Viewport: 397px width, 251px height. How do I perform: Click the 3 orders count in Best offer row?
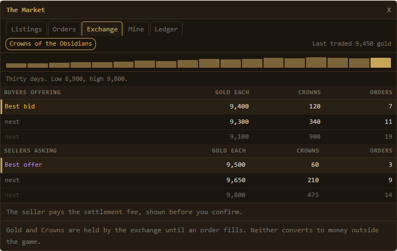390,165
